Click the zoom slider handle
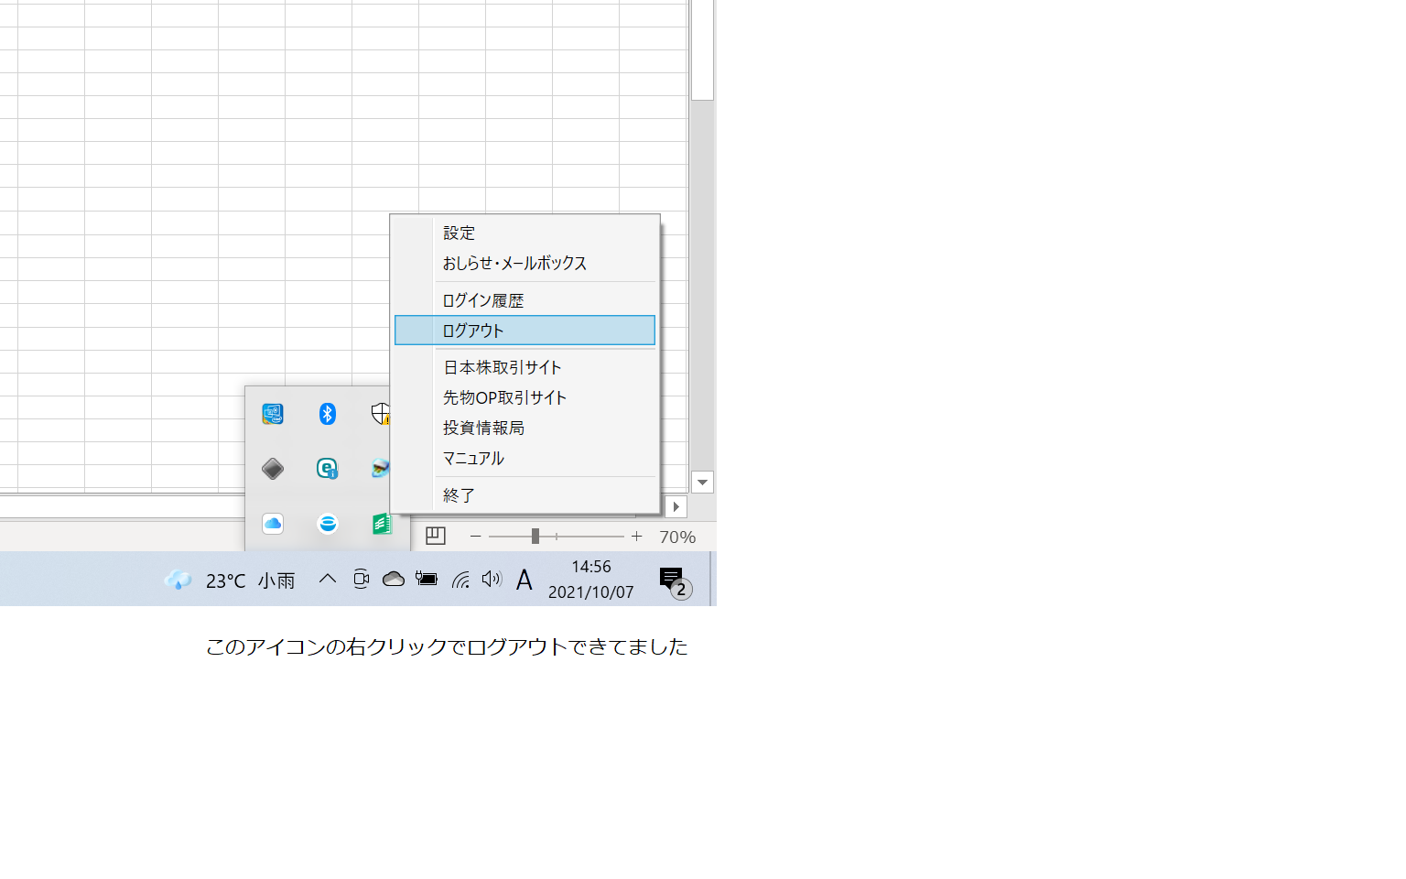This screenshot has width=1406, height=879. (x=535, y=537)
